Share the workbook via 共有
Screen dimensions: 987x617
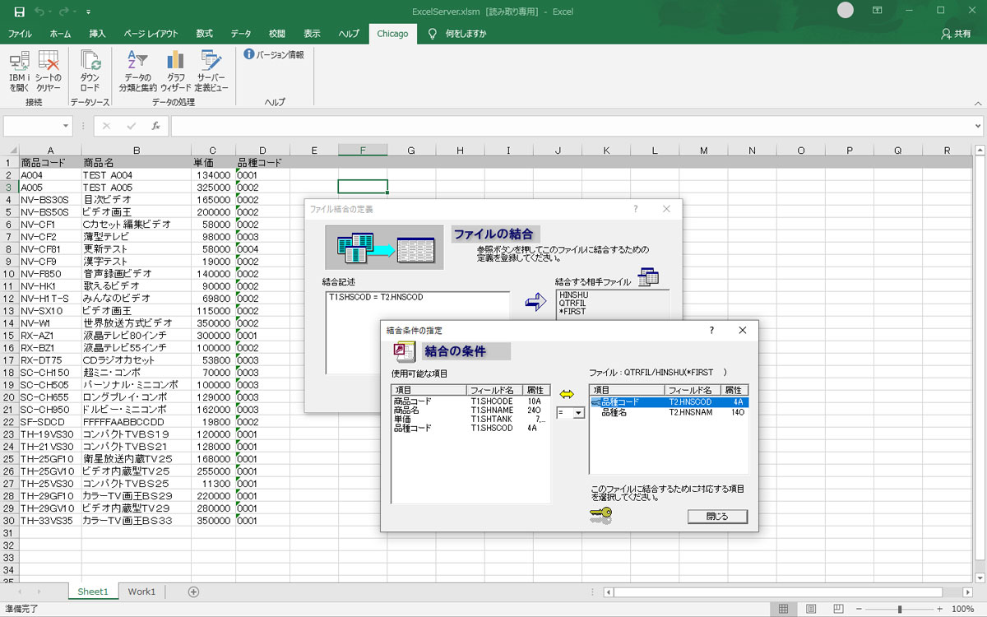(x=956, y=34)
